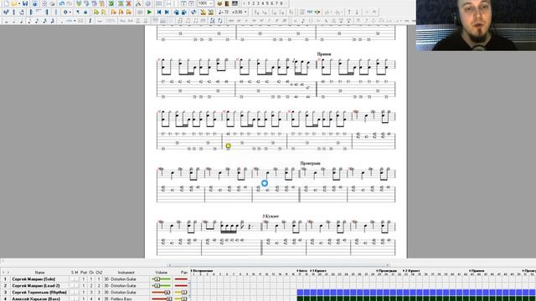Switch to track page 1
Viewport: 536px width, 301px height.
[249, 3]
